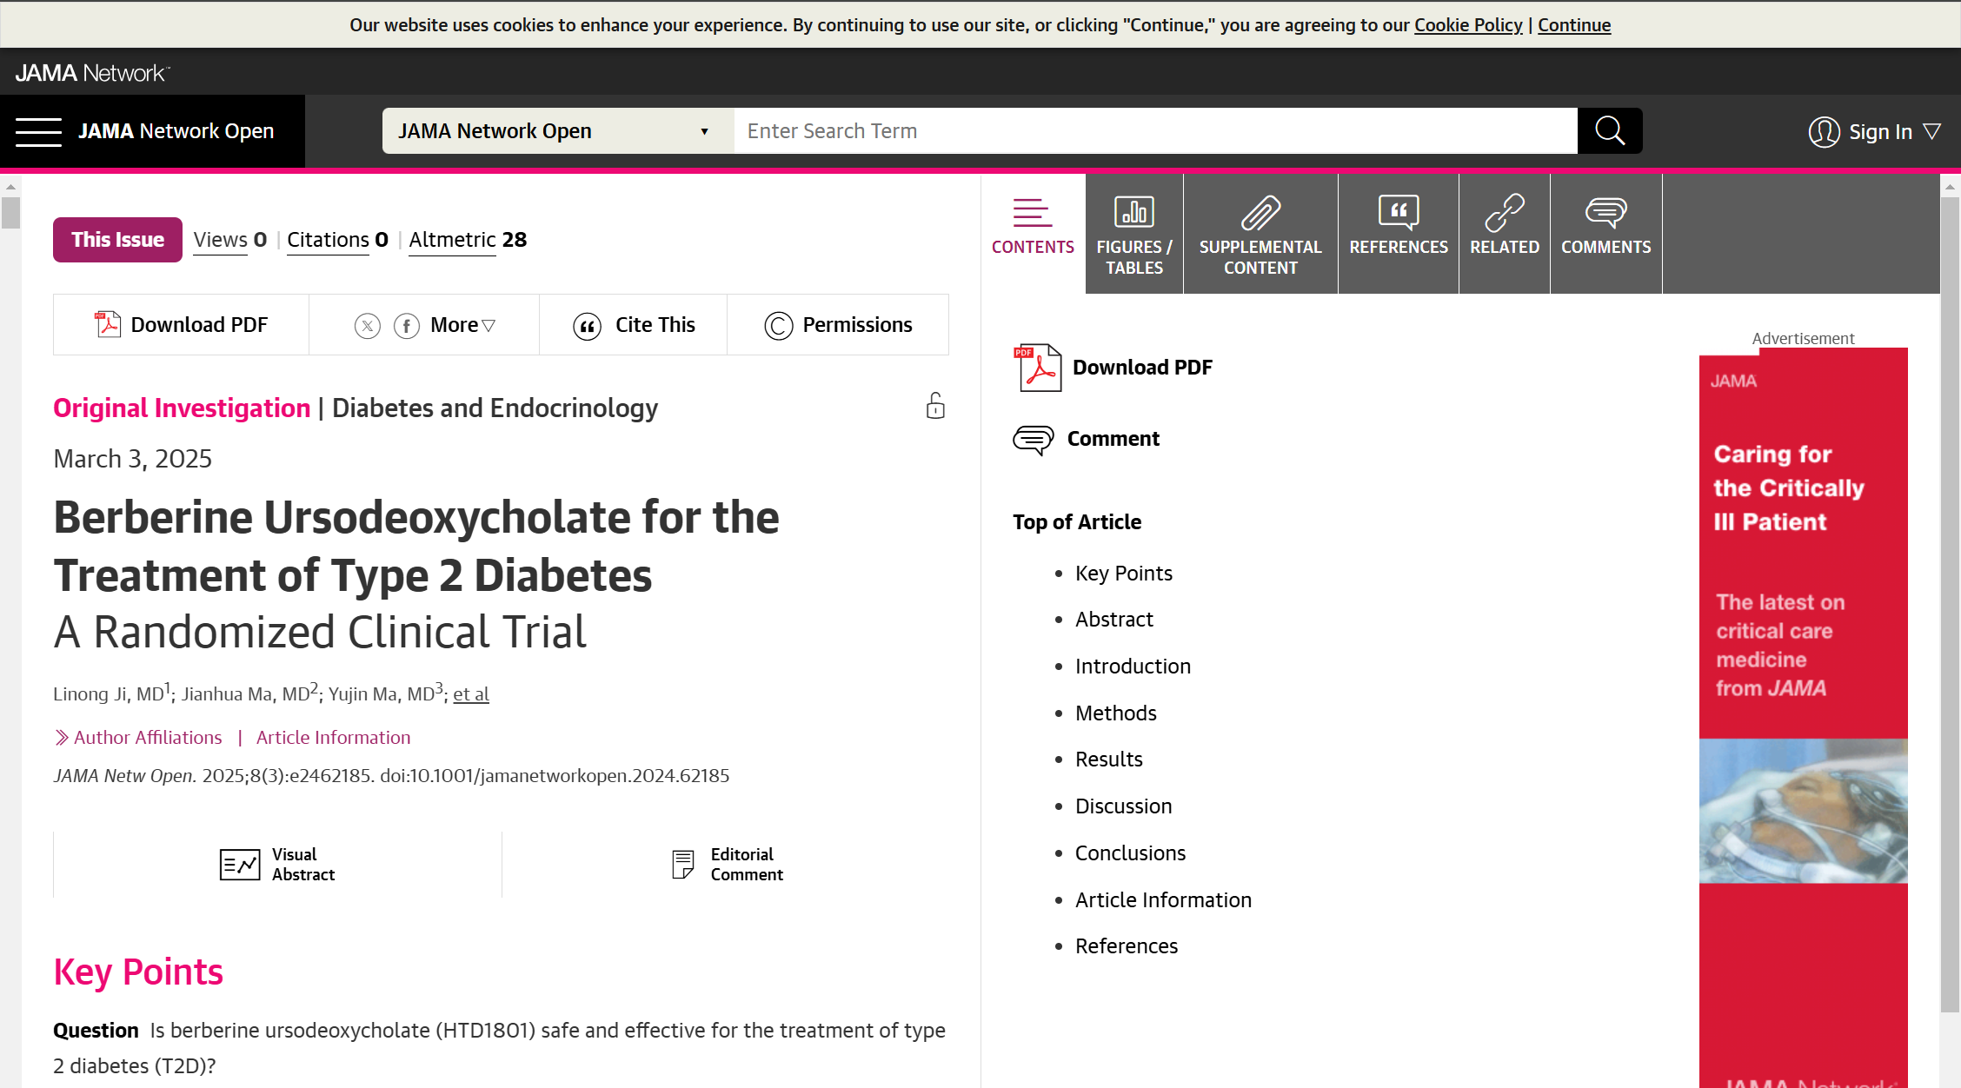
Task: Click the Cite This quote icon
Action: pyautogui.click(x=588, y=326)
